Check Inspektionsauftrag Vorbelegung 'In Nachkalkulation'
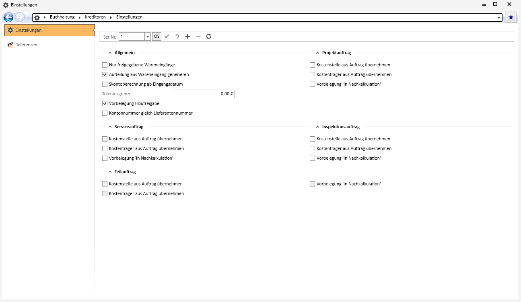The height and width of the screenshot is (302, 521). tap(313, 158)
